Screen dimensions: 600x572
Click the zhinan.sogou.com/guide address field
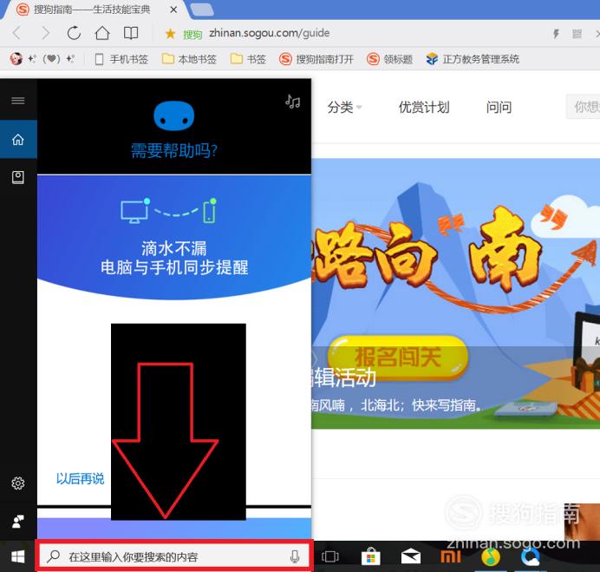point(269,33)
